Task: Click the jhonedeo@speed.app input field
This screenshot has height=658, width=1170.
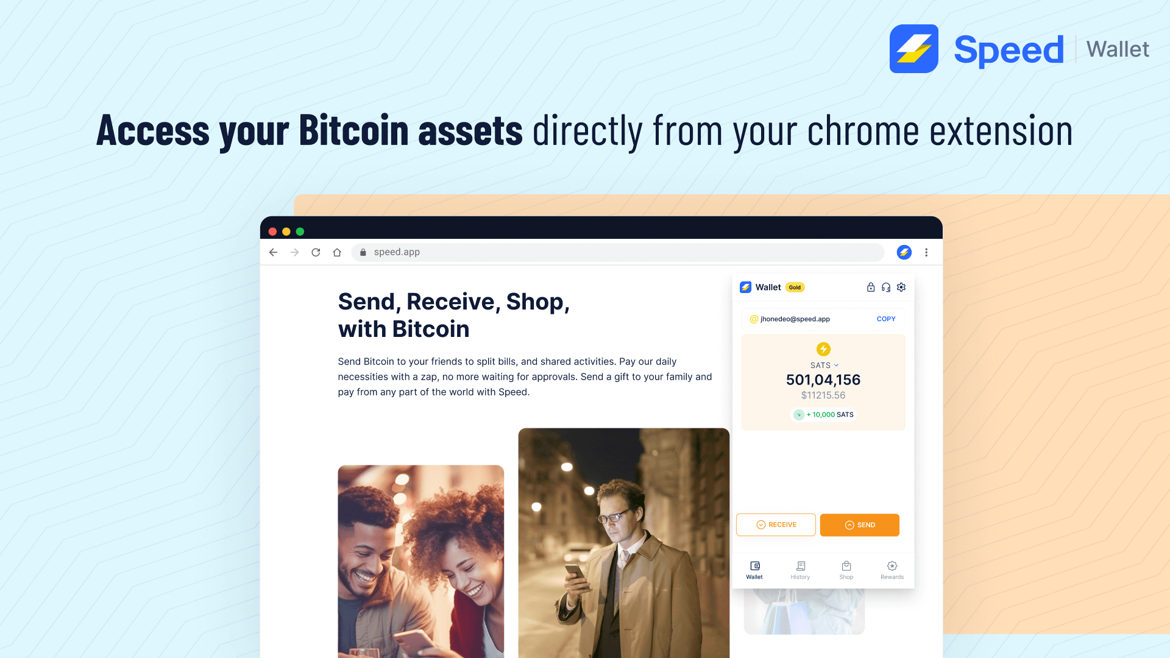Action: tap(805, 319)
